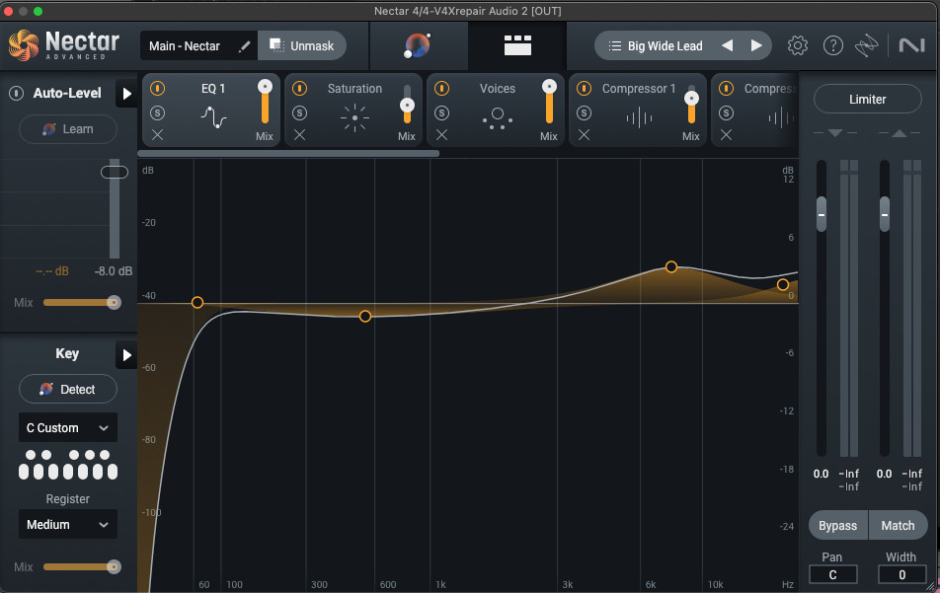The width and height of the screenshot is (940, 593).
Task: Solo the second Compressor module
Action: [x=726, y=112]
